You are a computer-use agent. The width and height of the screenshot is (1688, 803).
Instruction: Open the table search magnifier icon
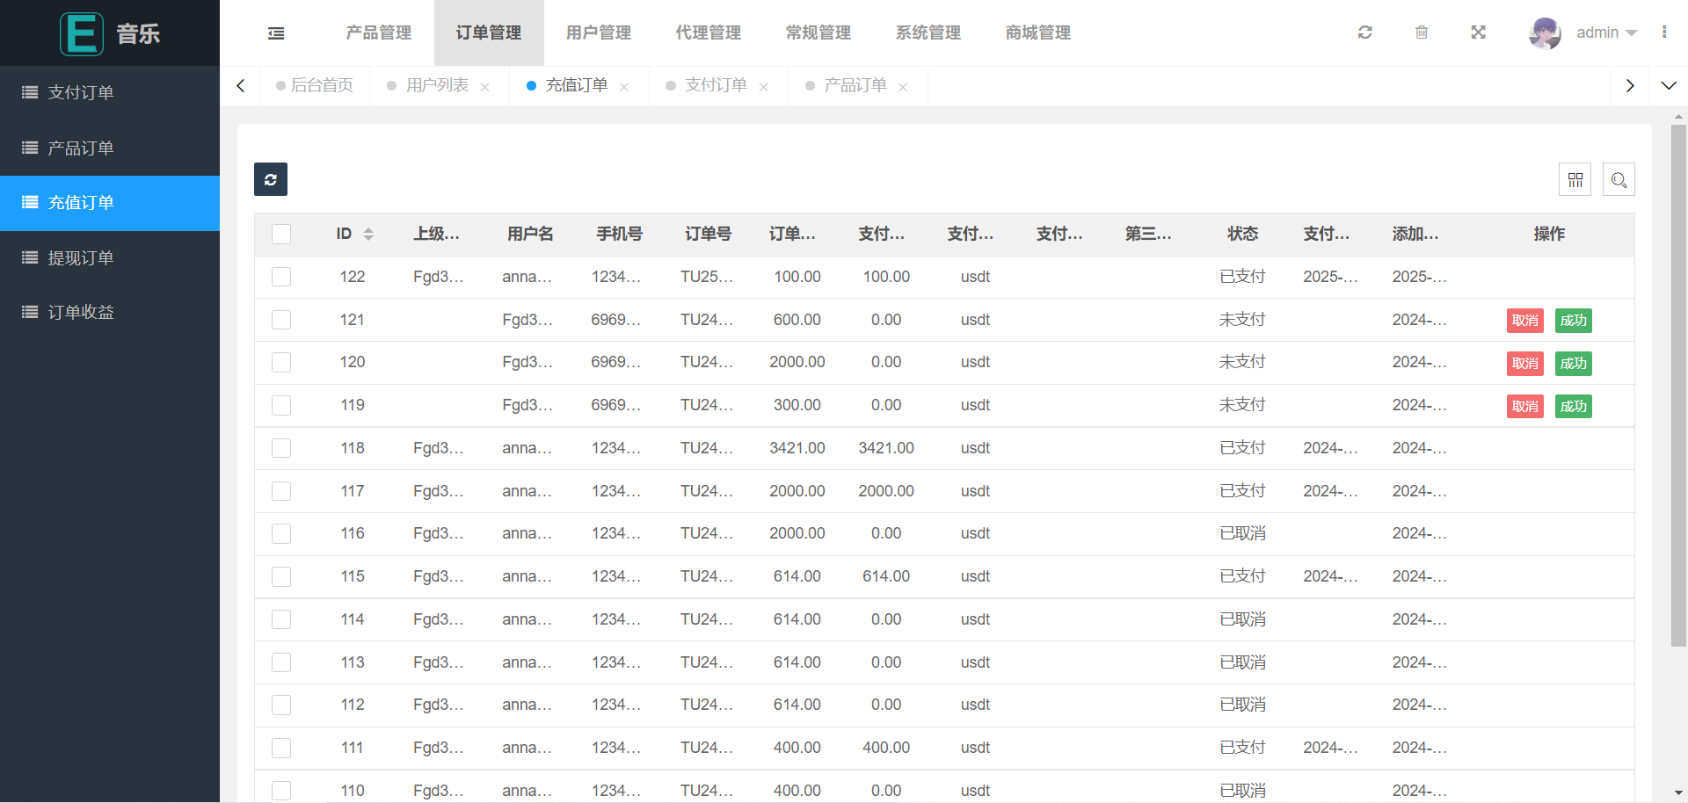(1619, 180)
